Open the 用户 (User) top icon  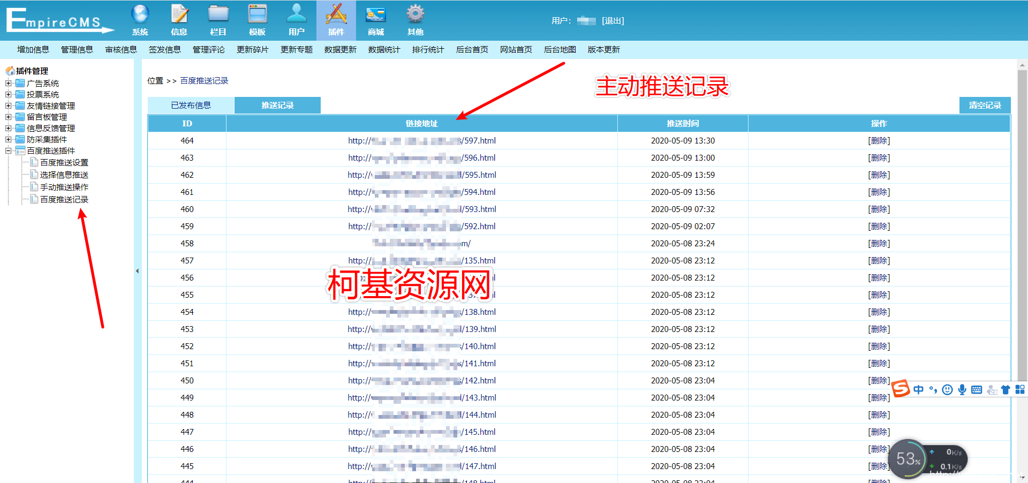coord(297,20)
